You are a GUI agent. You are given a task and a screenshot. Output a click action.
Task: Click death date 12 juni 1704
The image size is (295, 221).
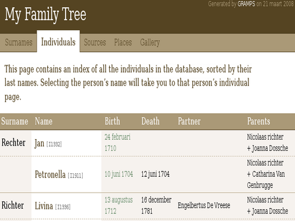tap(155, 174)
